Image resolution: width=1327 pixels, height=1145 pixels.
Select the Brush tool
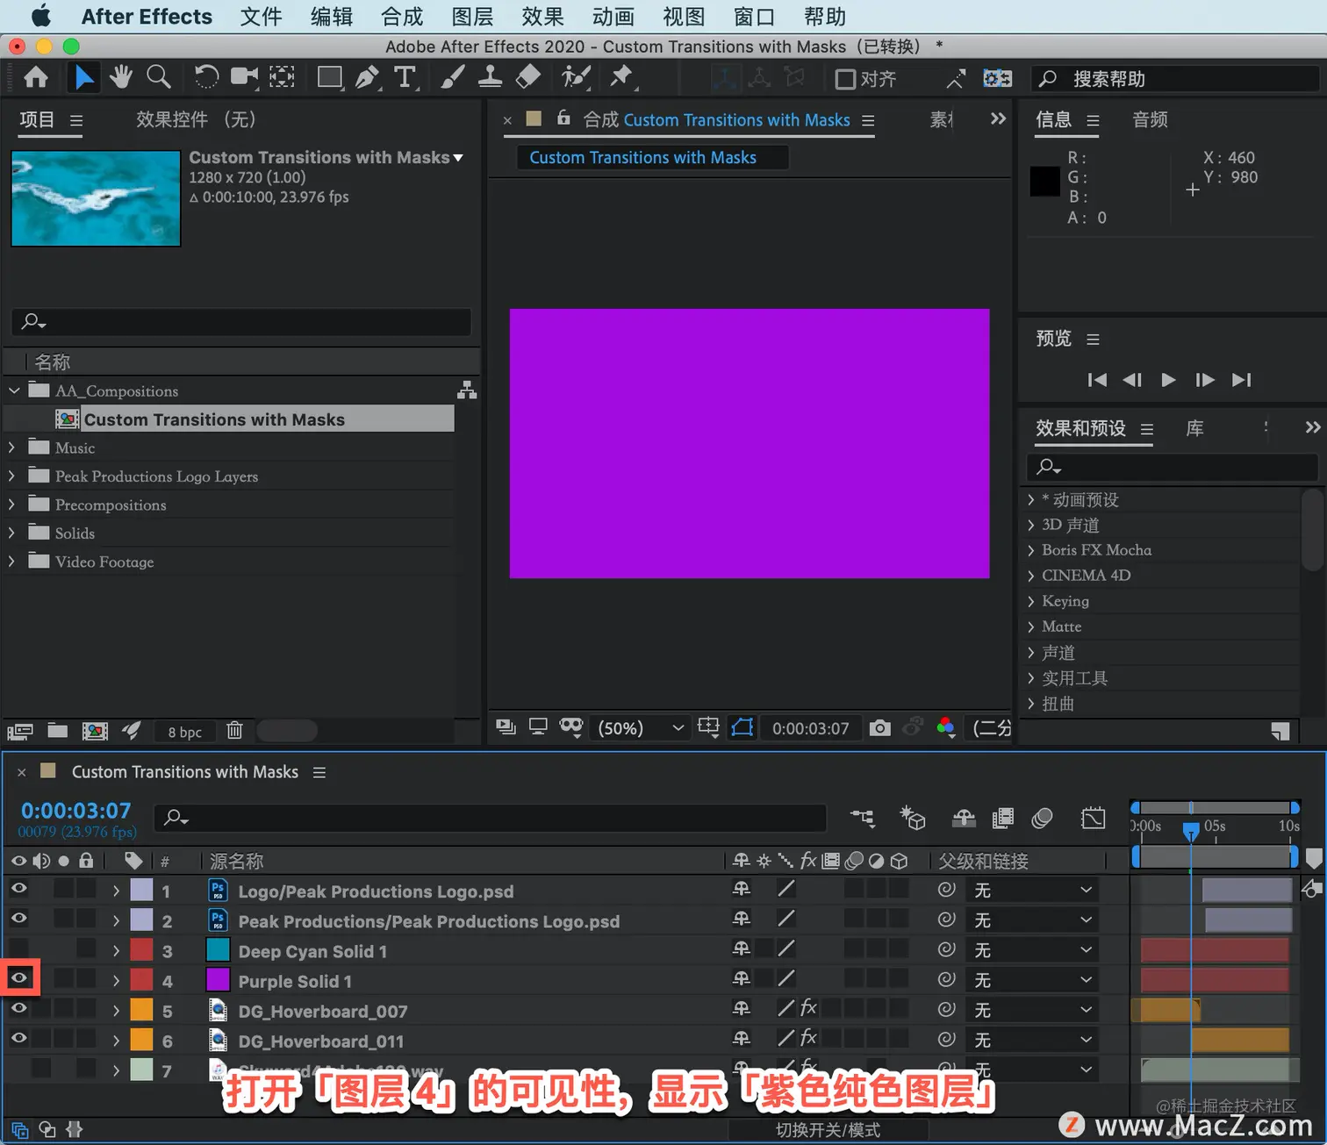point(452,78)
